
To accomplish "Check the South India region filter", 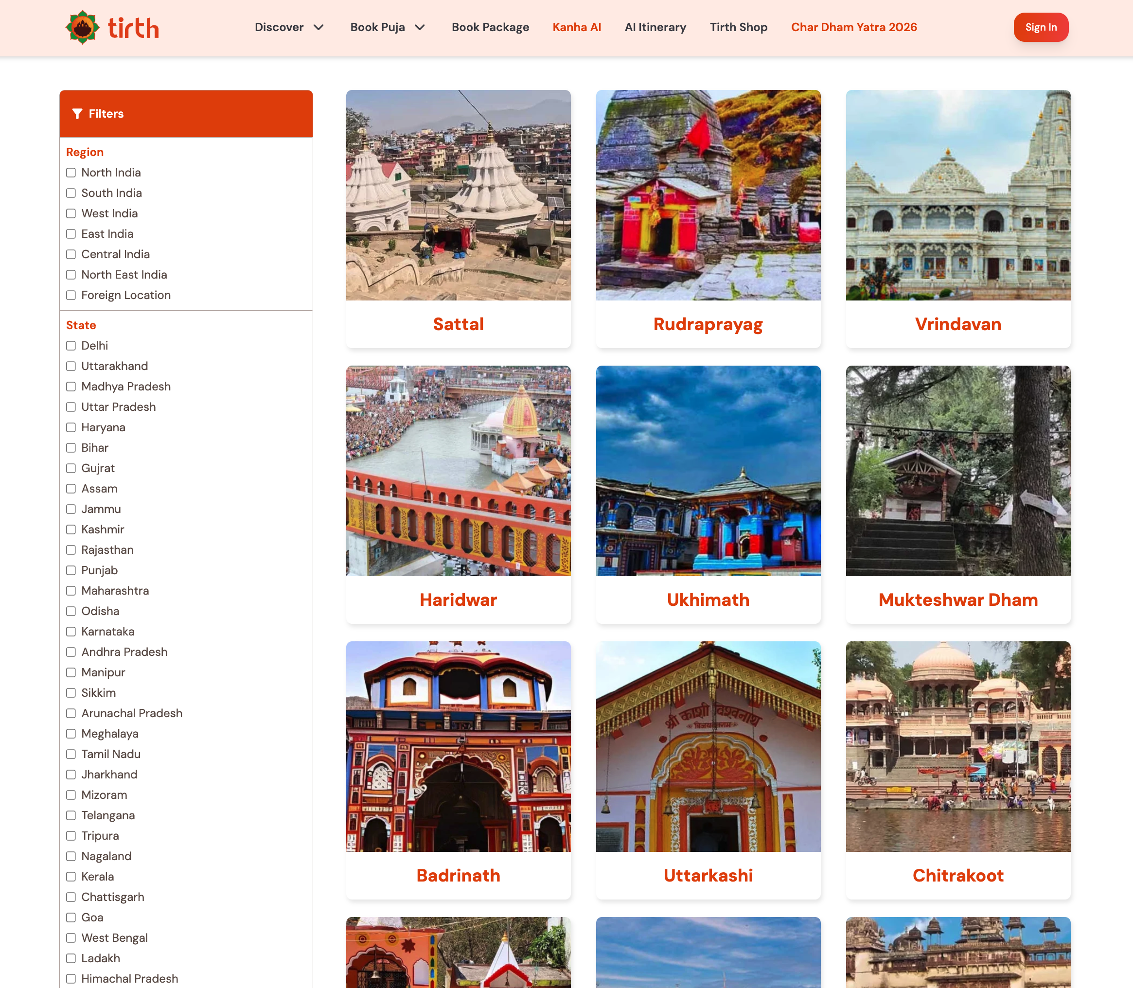I will click(71, 193).
